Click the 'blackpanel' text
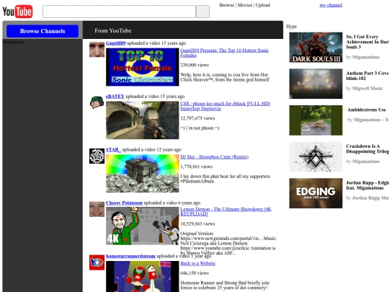The width and height of the screenshot is (389, 292). [x=13, y=42]
